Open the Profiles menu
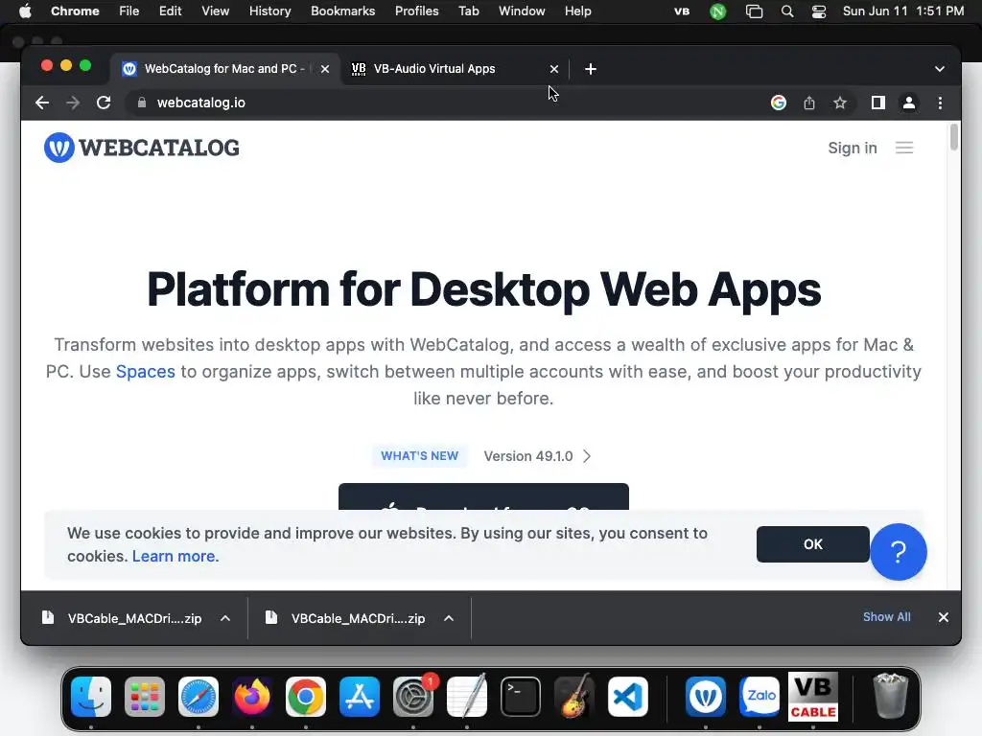Screen dimensions: 982x736 (x=416, y=11)
